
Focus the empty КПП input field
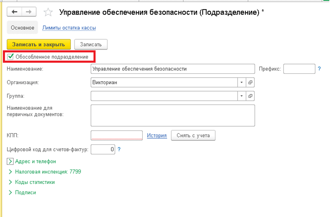point(117,135)
